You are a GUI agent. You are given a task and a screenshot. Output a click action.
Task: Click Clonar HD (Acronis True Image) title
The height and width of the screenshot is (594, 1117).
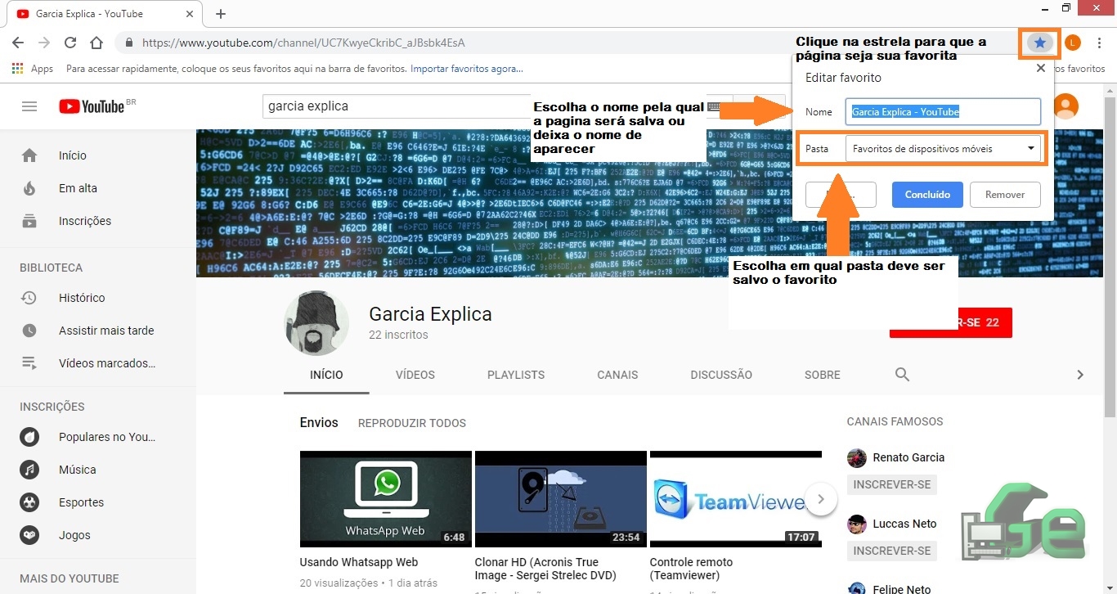point(545,569)
